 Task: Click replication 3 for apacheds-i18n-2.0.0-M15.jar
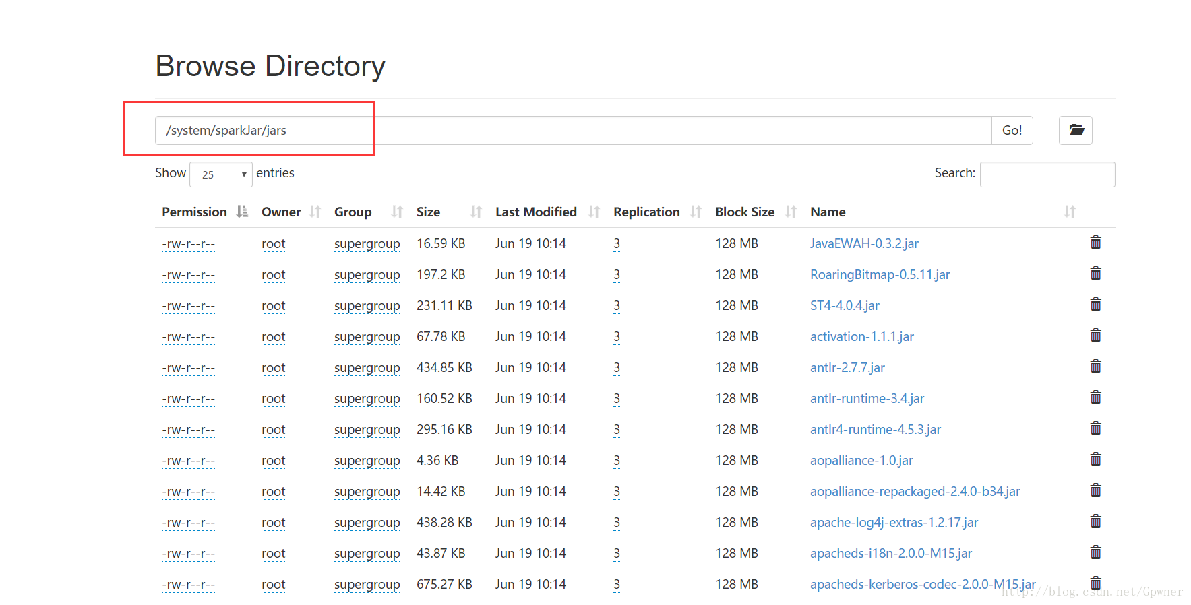tap(617, 554)
